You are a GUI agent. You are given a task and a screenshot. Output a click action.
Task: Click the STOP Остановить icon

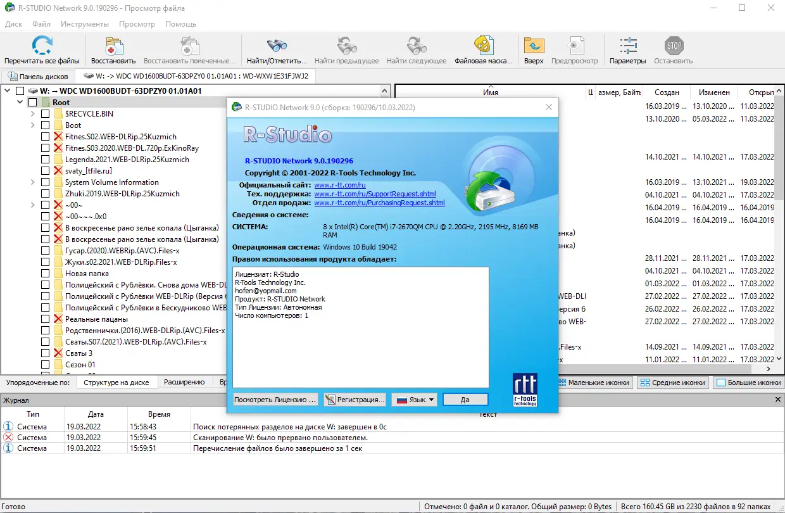(672, 45)
